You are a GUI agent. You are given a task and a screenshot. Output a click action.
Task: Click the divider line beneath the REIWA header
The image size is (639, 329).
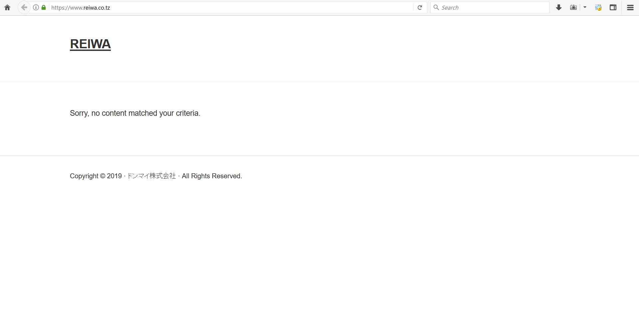pyautogui.click(x=319, y=82)
